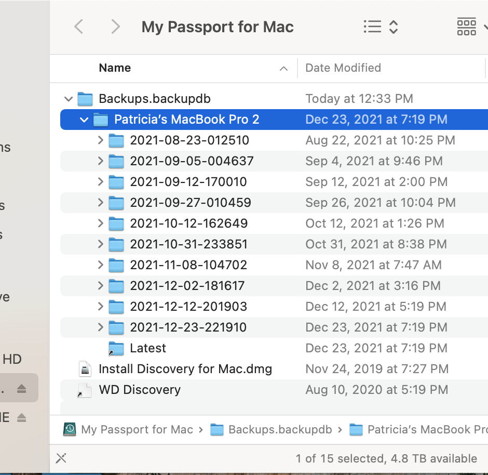Expand the 2021-08-23-012510 folder
488x475 pixels.
[x=100, y=140]
